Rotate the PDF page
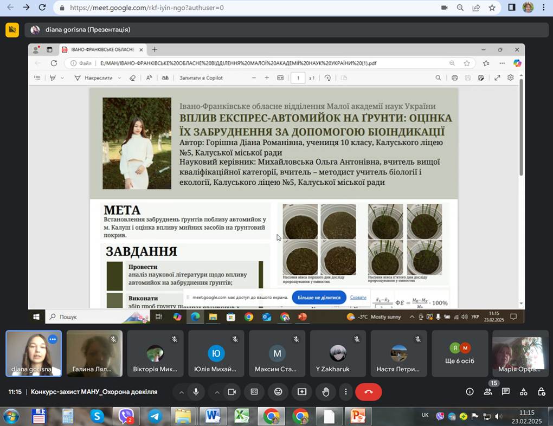 [328, 78]
